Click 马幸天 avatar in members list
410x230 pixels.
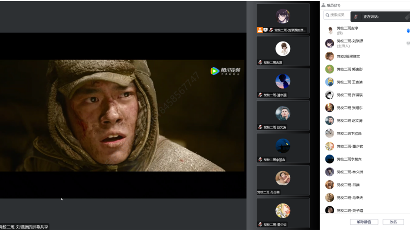pos(329,198)
